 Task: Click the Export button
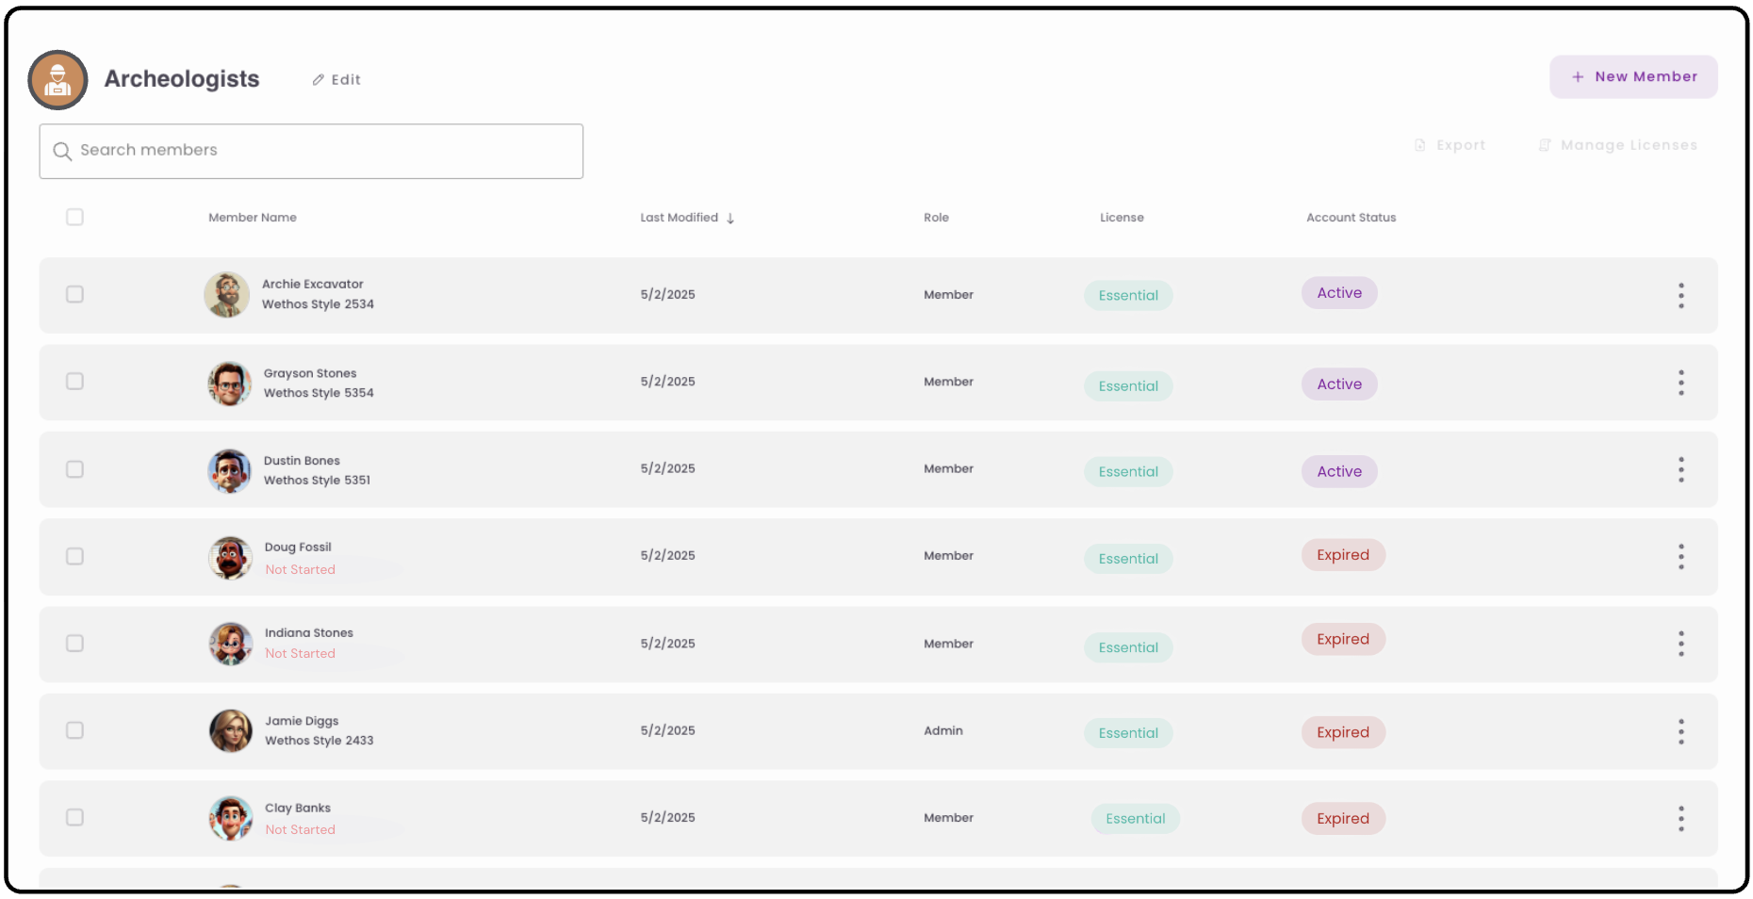[1450, 145]
